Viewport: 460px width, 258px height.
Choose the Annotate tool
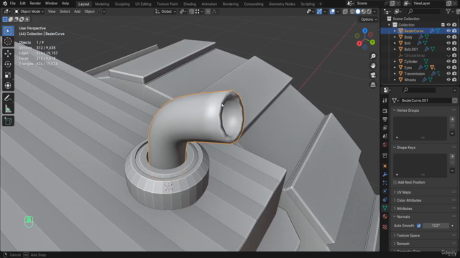click(8, 98)
